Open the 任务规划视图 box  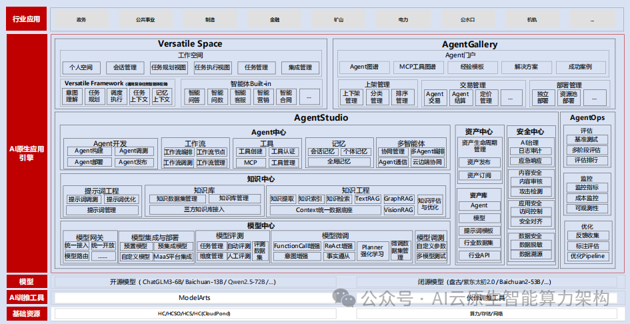(169, 67)
